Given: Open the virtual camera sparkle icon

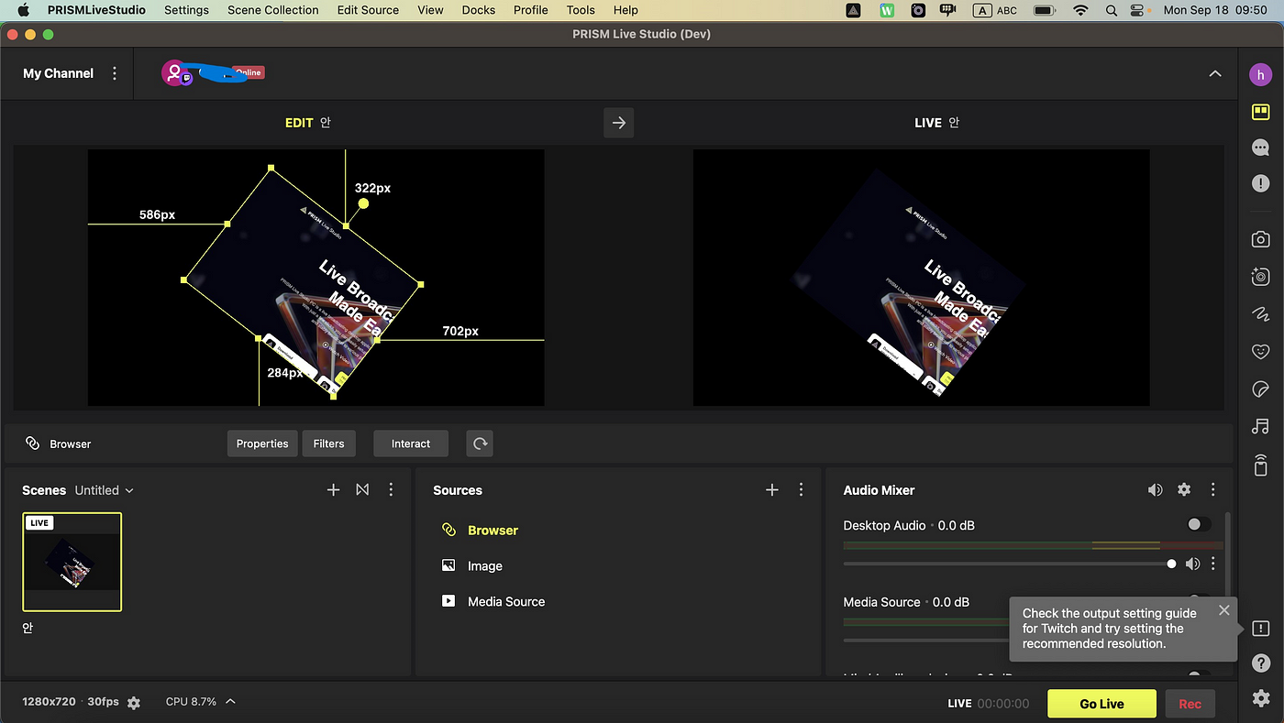Looking at the screenshot, I should [1260, 276].
